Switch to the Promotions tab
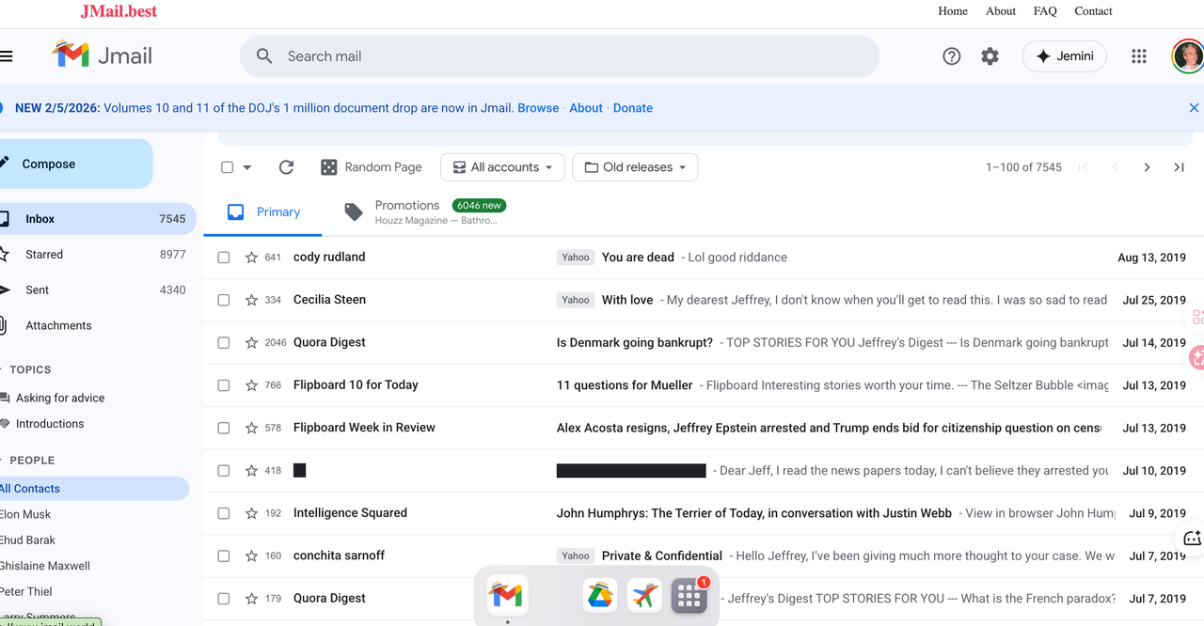This screenshot has height=626, width=1204. (x=423, y=212)
